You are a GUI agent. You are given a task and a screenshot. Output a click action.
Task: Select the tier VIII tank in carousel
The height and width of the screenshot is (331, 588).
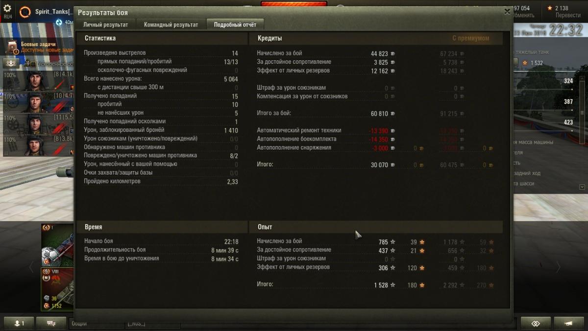(x=57, y=289)
